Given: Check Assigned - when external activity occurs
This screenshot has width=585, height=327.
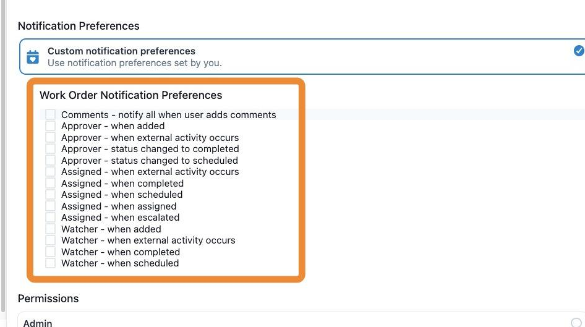Looking at the screenshot, I should [x=50, y=171].
